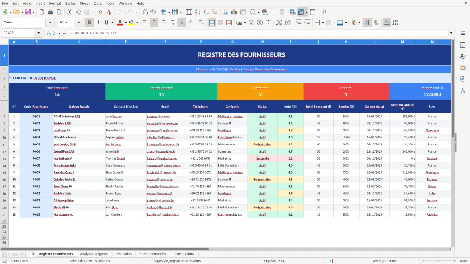Cut the selection with scissors icon

tap(69, 12)
